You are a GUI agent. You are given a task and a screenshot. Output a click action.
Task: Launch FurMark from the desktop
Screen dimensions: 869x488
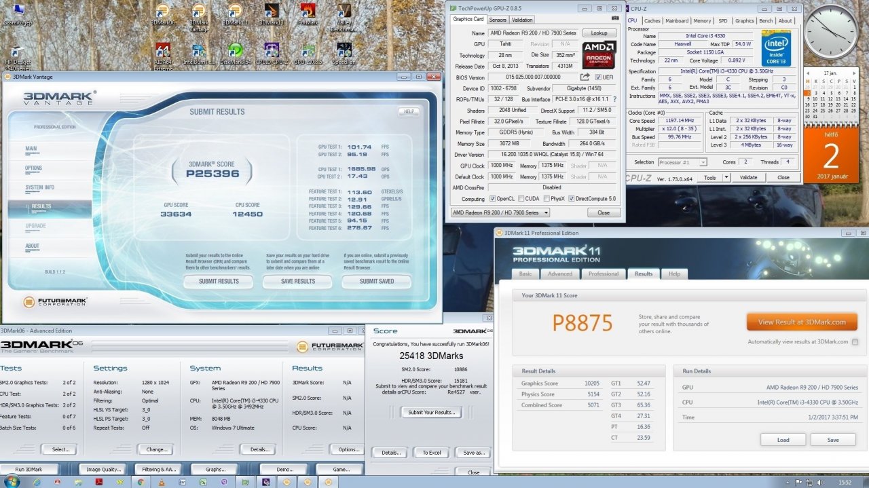[308, 14]
